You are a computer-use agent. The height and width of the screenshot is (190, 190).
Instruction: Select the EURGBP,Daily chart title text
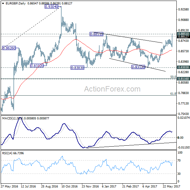tap(16, 3)
